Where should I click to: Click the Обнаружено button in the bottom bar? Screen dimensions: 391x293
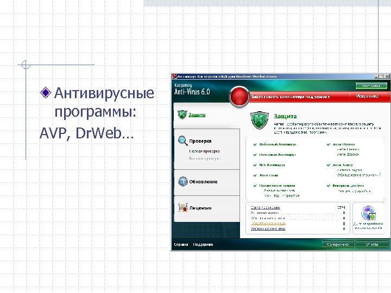pos(338,244)
